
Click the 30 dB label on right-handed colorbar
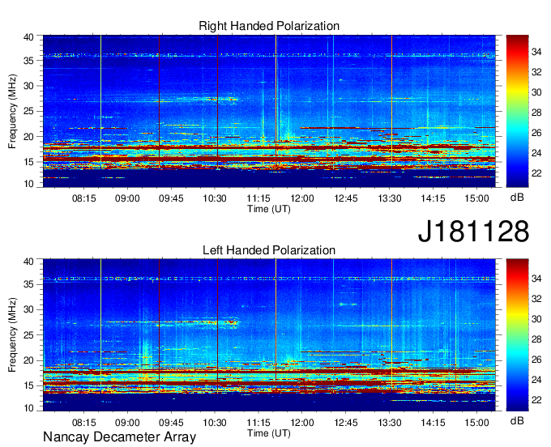pyautogui.click(x=536, y=92)
